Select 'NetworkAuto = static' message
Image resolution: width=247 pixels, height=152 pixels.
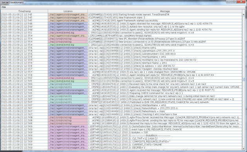165,111
